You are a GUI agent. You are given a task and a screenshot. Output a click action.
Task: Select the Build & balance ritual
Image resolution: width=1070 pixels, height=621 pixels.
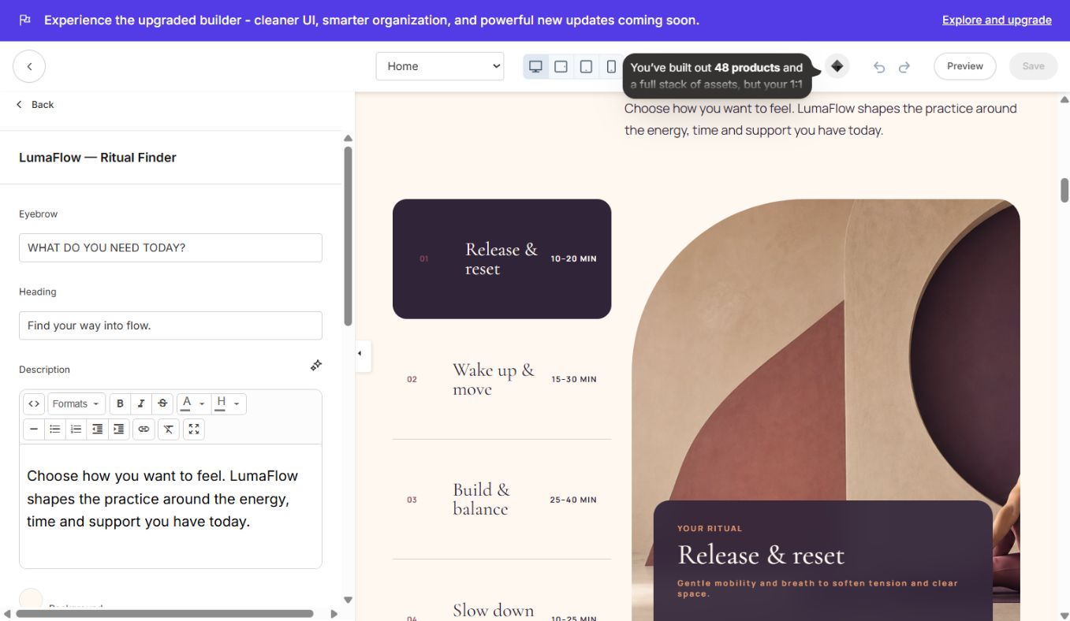(501, 500)
